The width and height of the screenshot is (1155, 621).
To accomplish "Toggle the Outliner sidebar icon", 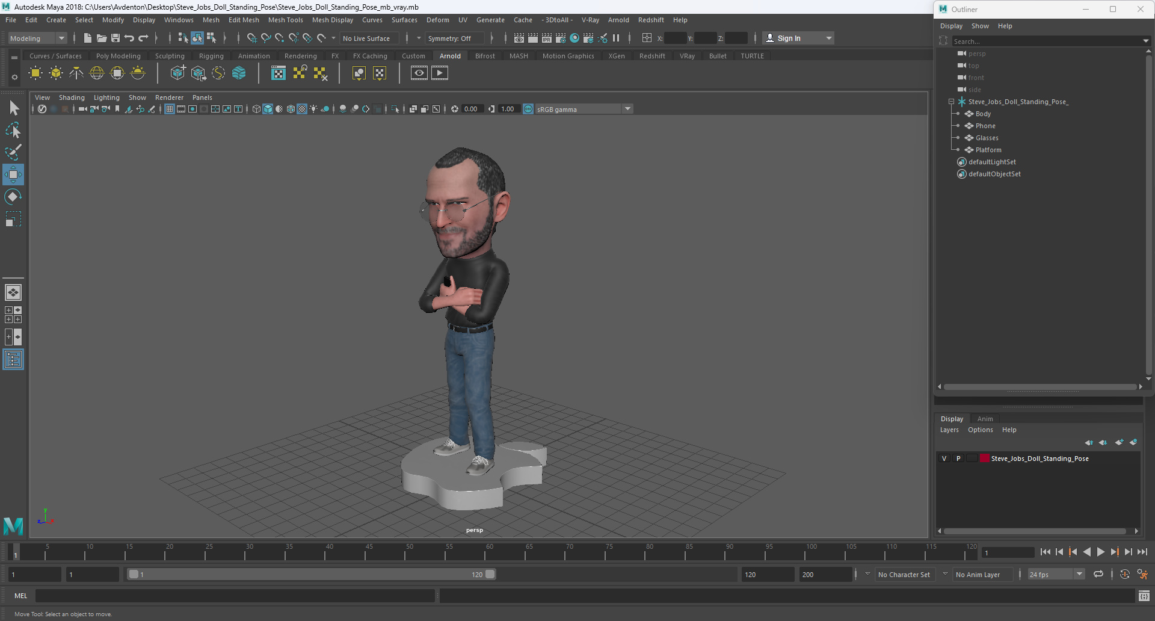I will pos(13,360).
